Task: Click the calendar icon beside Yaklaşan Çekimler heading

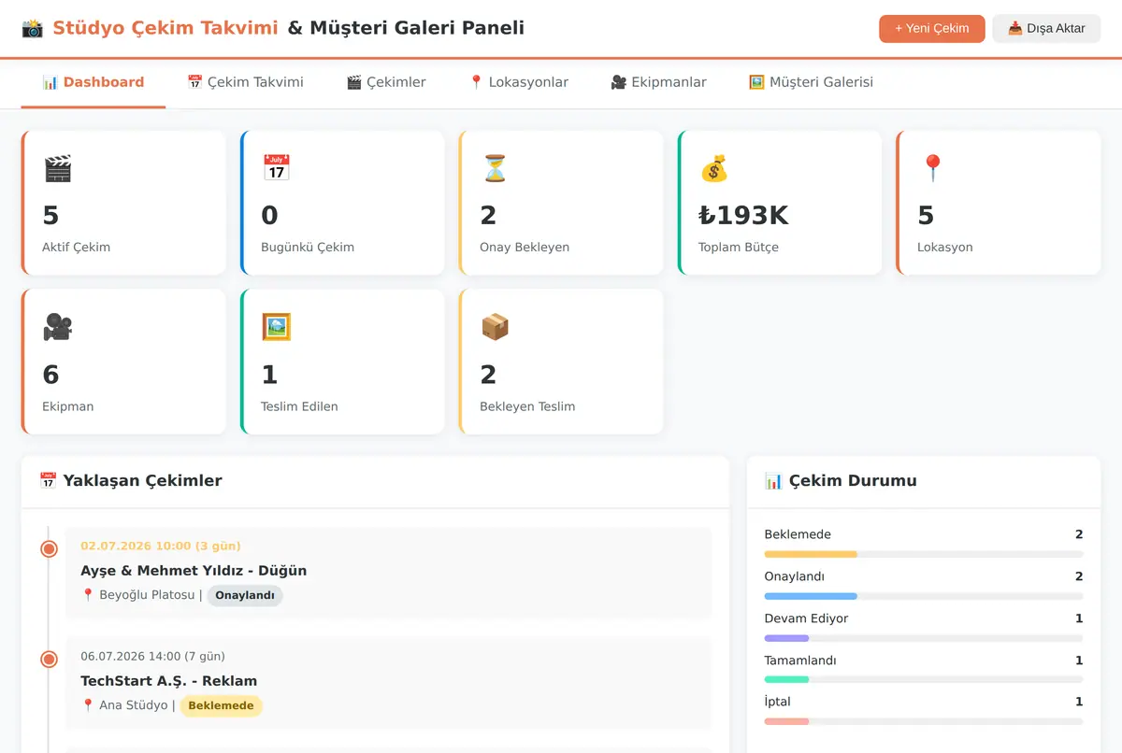Action: [x=49, y=481]
